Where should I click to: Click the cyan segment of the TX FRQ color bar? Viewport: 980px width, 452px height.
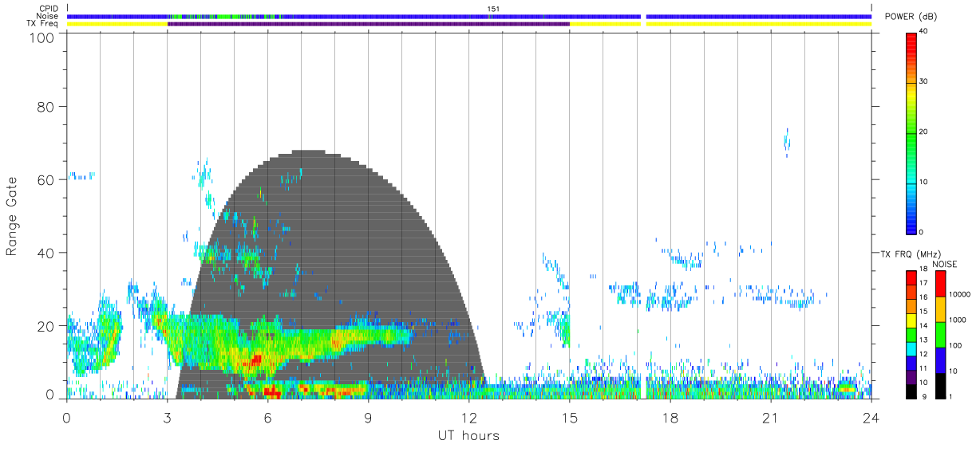click(x=911, y=350)
